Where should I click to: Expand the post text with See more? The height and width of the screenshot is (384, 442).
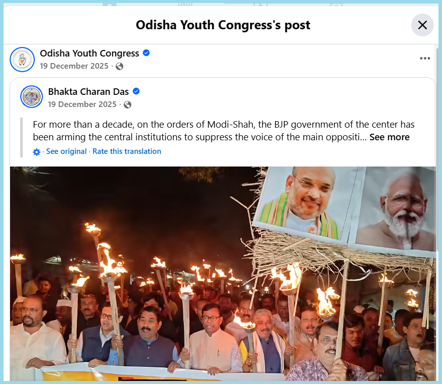tap(389, 137)
